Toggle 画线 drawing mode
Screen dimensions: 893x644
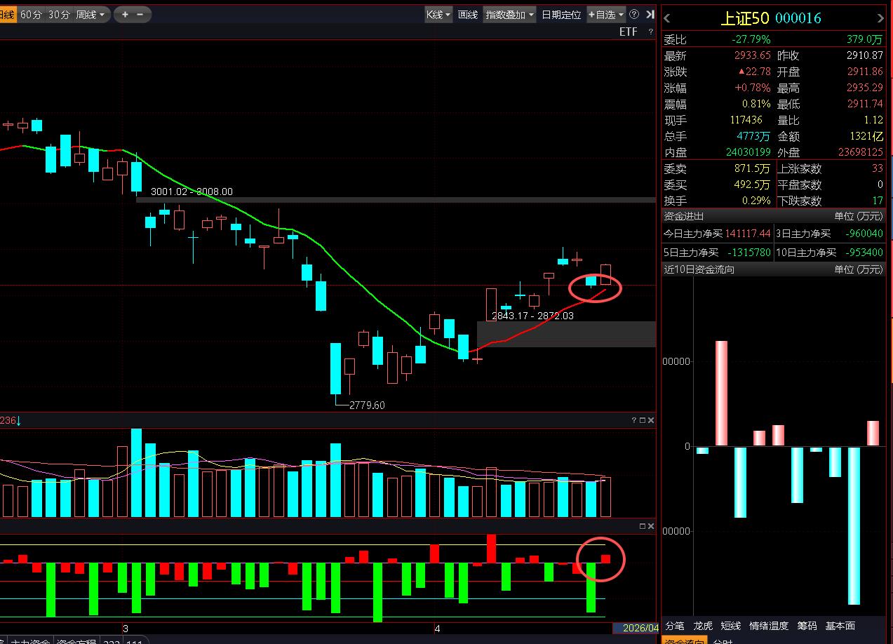468,14
